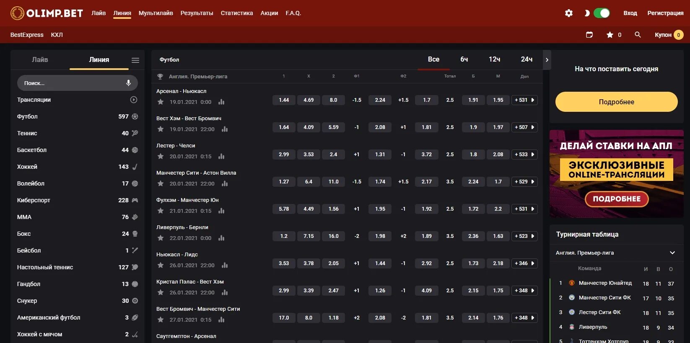Expand +346 additional markets

pyautogui.click(x=524, y=263)
